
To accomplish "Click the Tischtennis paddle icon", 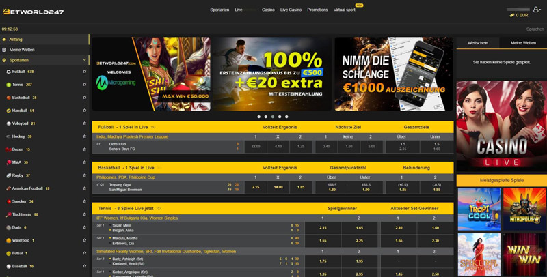I will click(x=8, y=215).
